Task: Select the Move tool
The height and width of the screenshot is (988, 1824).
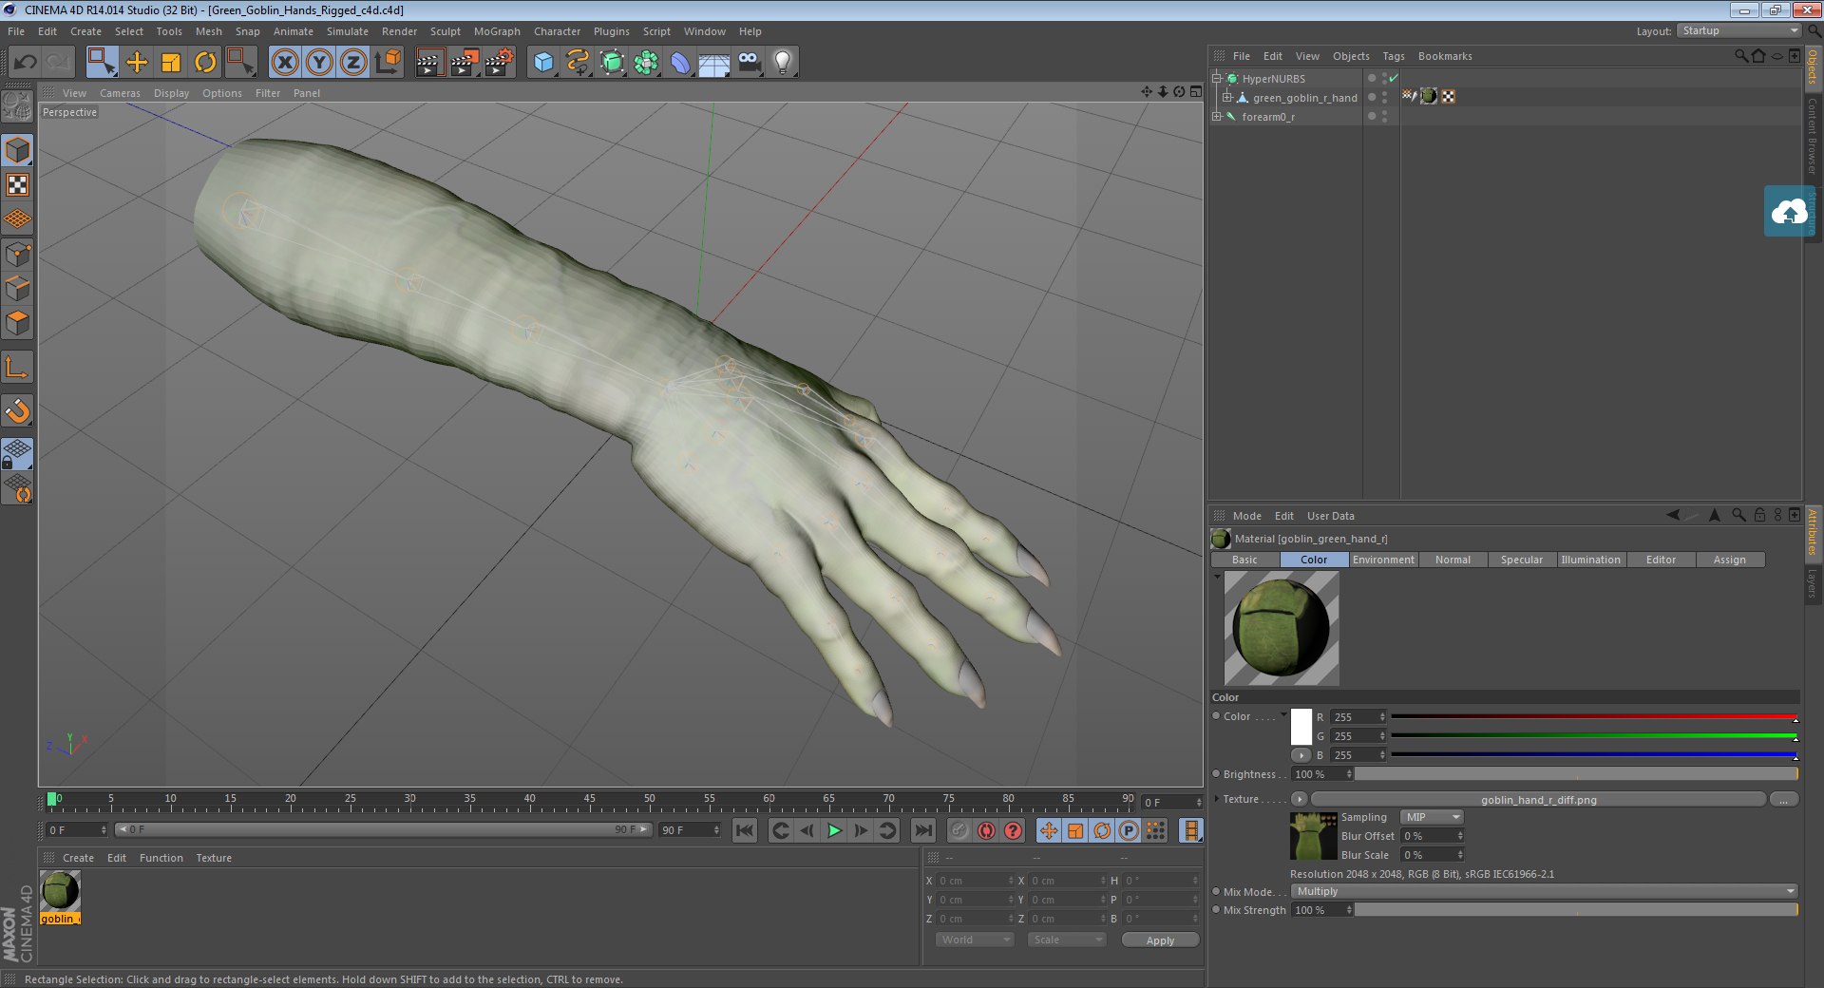Action: point(137,63)
